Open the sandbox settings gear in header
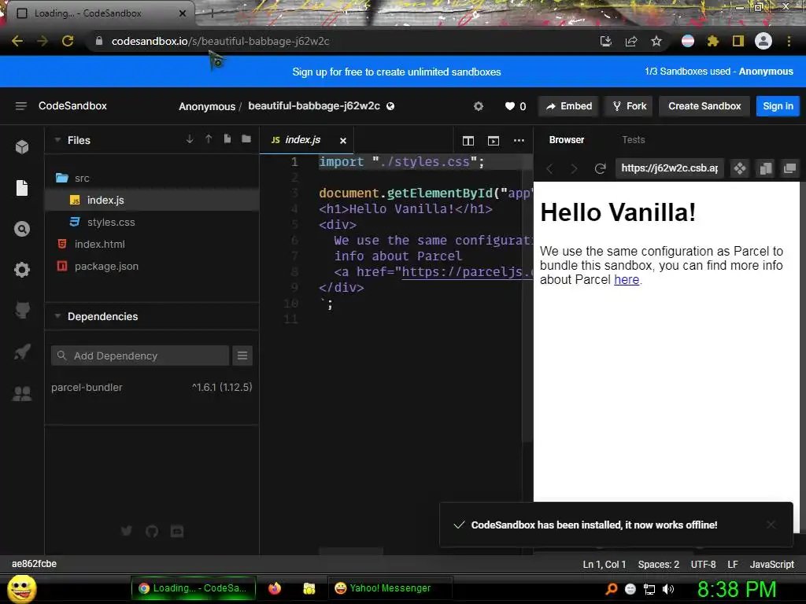This screenshot has height=604, width=806. pyautogui.click(x=479, y=106)
